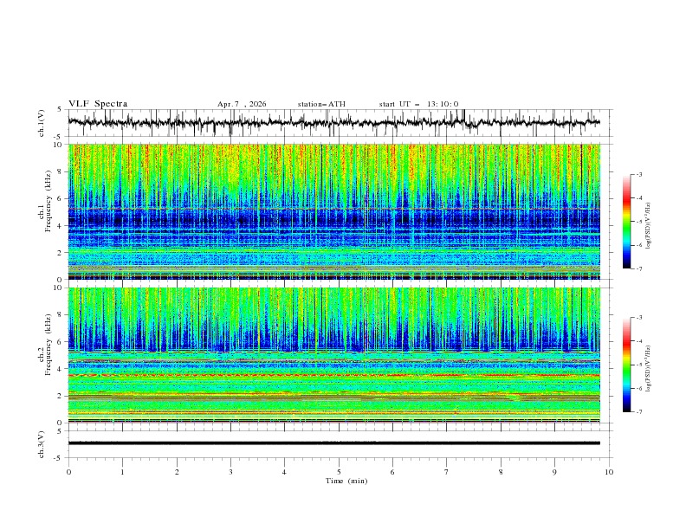Click the "Time (min)" x-axis label
The height and width of the screenshot is (530, 686).
pos(346,481)
